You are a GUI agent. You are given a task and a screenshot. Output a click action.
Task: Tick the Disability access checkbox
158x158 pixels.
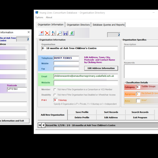pos(55,95)
